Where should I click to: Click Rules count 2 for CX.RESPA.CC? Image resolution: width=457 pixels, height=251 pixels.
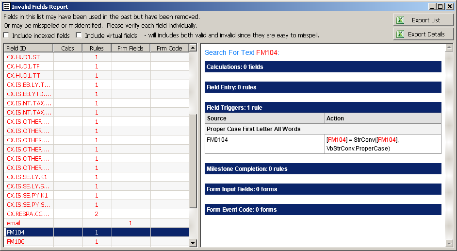click(x=97, y=214)
